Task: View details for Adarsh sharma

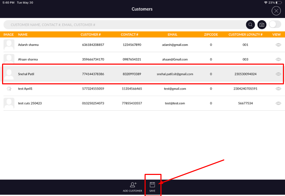Action: 278,45
